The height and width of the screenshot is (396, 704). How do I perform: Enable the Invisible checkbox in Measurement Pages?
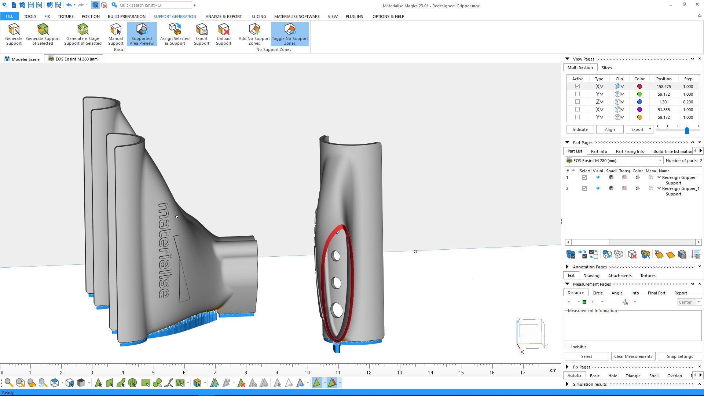(567, 346)
